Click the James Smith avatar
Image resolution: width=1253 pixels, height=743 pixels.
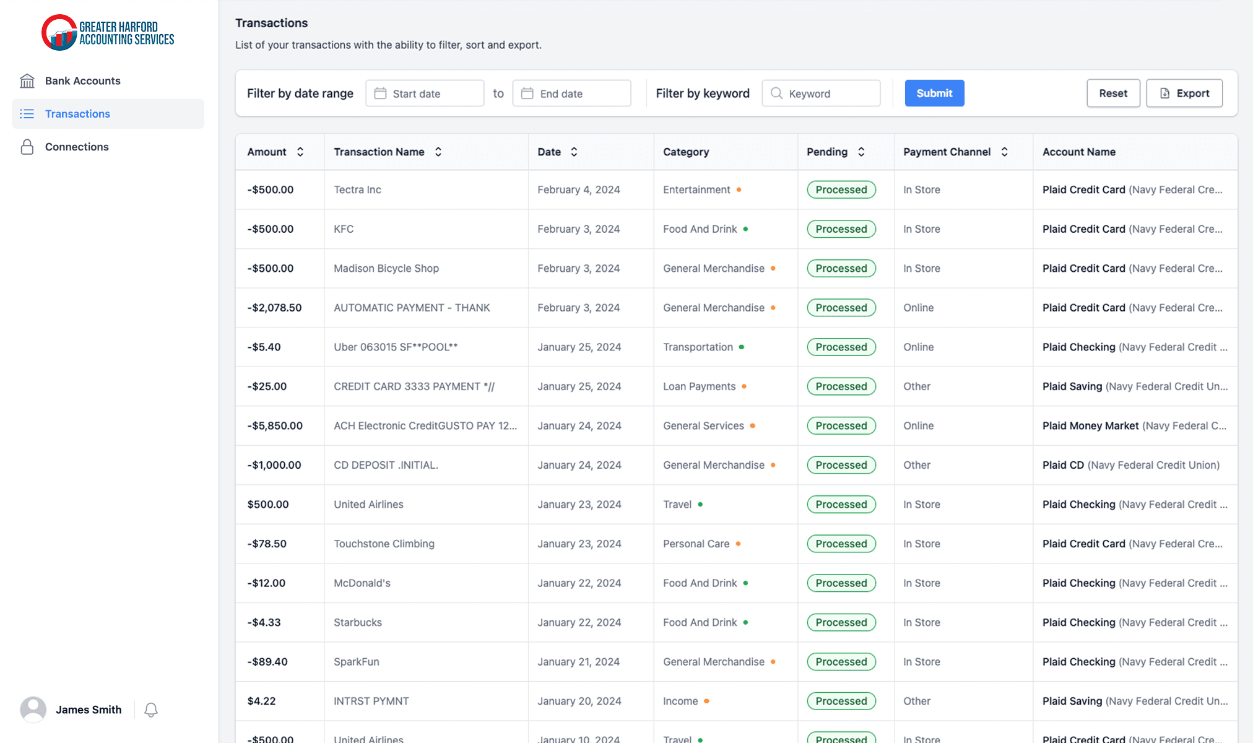tap(33, 710)
